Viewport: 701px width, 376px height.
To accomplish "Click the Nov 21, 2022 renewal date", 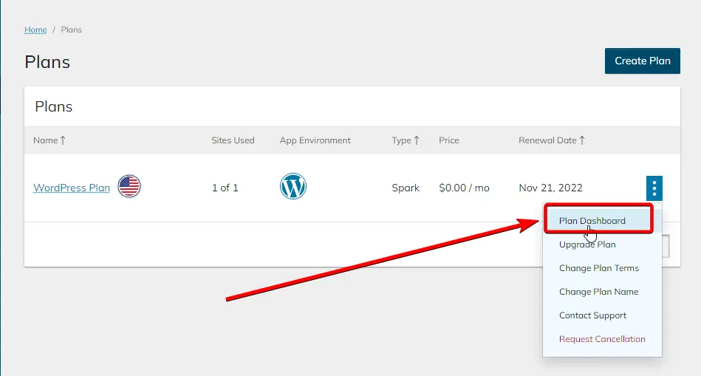I will pos(550,188).
